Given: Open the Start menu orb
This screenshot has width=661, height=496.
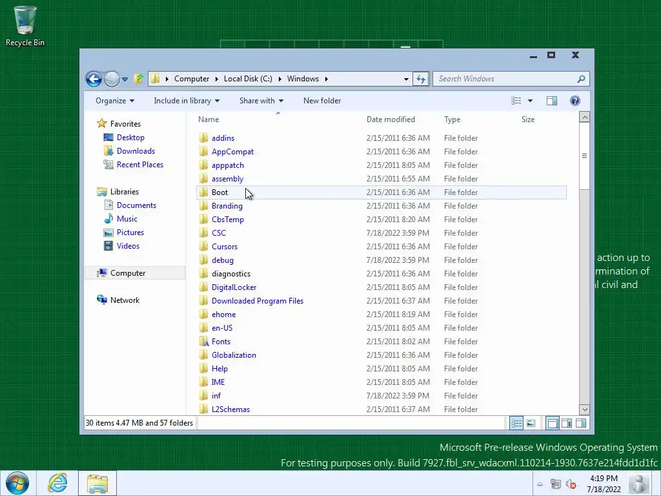Looking at the screenshot, I should [17, 483].
